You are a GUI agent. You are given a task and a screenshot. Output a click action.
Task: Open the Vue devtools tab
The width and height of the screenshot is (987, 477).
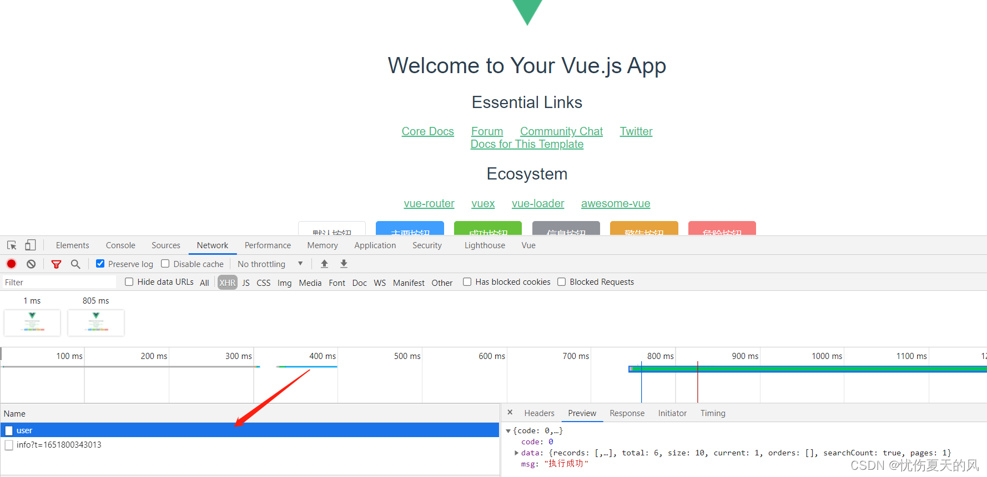[x=528, y=245]
